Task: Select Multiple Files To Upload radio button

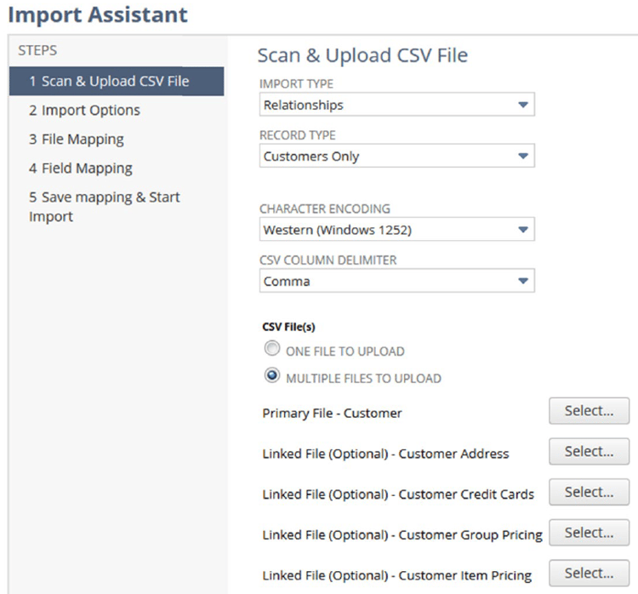Action: [x=272, y=375]
